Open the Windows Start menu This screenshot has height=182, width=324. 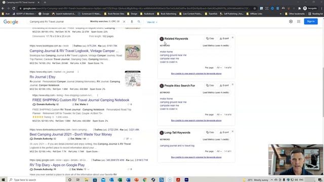coord(3,180)
